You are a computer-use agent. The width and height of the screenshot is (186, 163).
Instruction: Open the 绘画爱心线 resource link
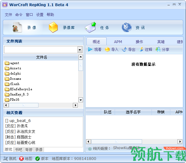tap(20, 143)
